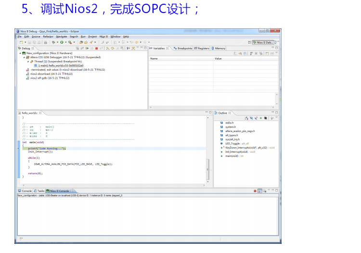
Task: Click the Step Over icon in Debug view
Action: [112, 48]
